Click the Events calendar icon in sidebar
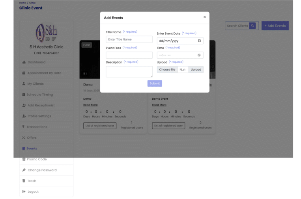The height and width of the screenshot is (199, 301). [x=24, y=149]
